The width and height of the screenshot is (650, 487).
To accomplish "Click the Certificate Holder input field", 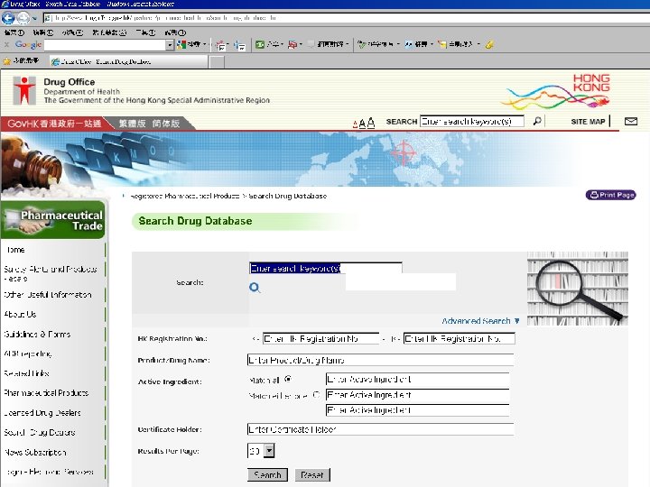I will tap(380, 429).
